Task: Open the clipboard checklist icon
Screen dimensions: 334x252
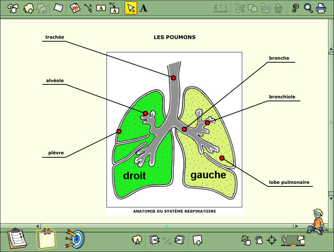Action: [x=17, y=238]
